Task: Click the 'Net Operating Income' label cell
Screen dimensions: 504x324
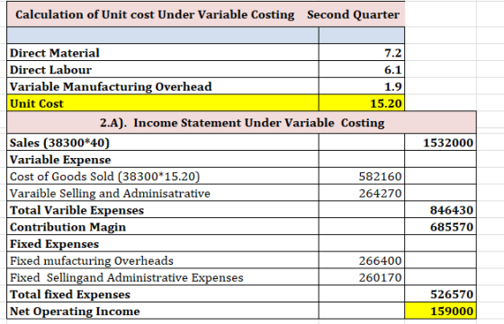Action: pos(163,311)
